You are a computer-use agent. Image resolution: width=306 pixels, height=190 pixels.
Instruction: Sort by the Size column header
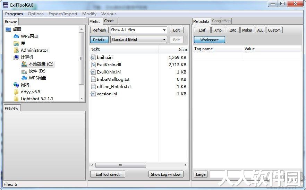[x=173, y=50]
